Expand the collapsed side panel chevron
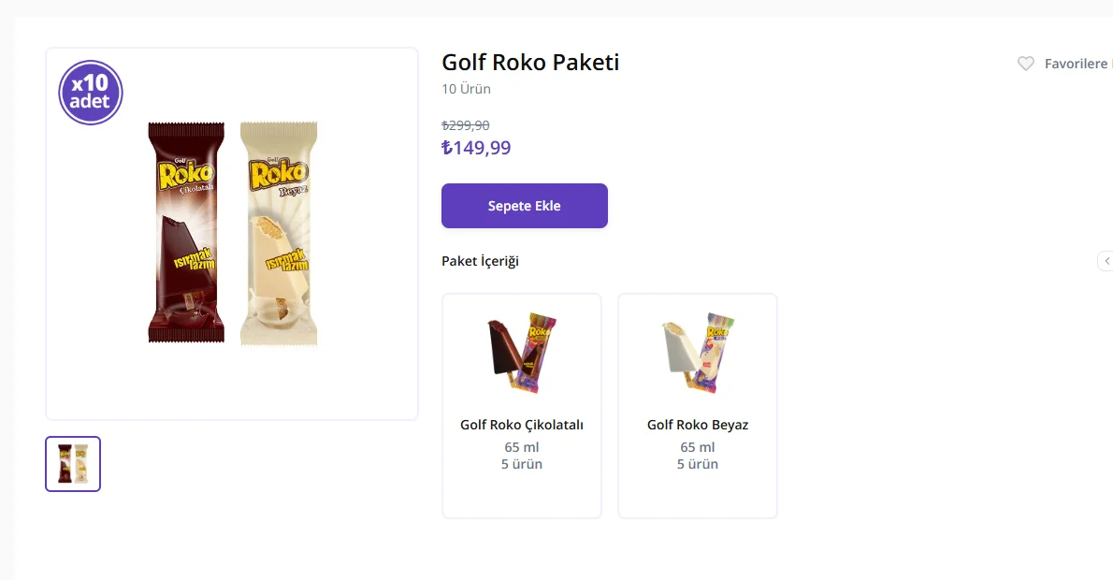Image resolution: width=1113 pixels, height=580 pixels. click(1106, 261)
